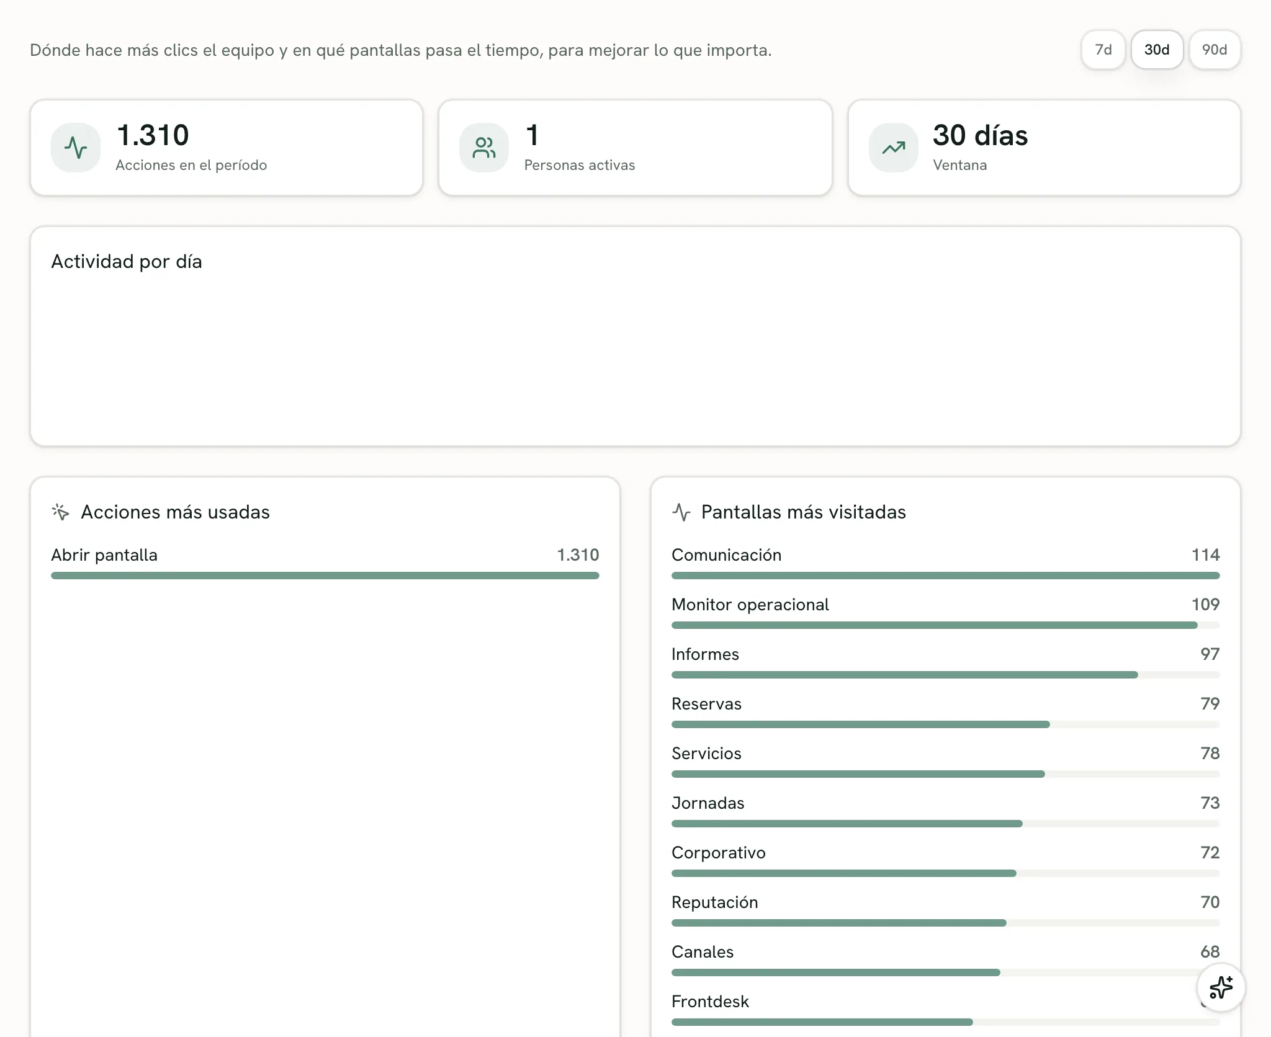Click the trending arrow icon in Ventana card
The image size is (1271, 1037).
[x=894, y=148]
